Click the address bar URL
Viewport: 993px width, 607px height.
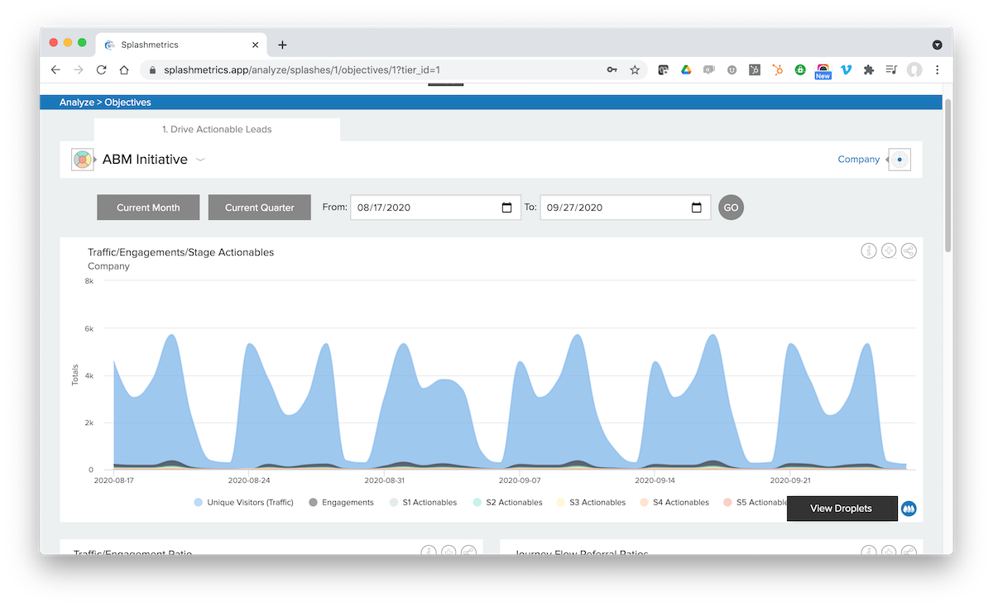[x=301, y=70]
